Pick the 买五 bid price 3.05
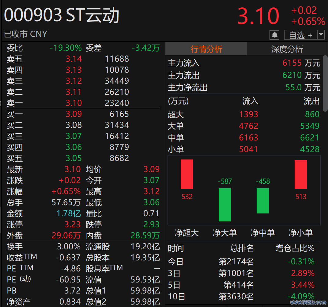 (74, 158)
